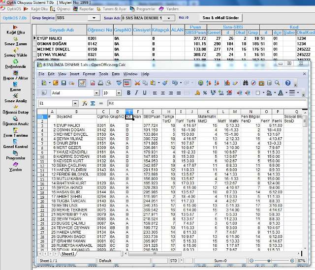Viewport: 315px width, 270px height.
Task: Sort descending using the Z-A icon
Action: pyautogui.click(x=217, y=83)
